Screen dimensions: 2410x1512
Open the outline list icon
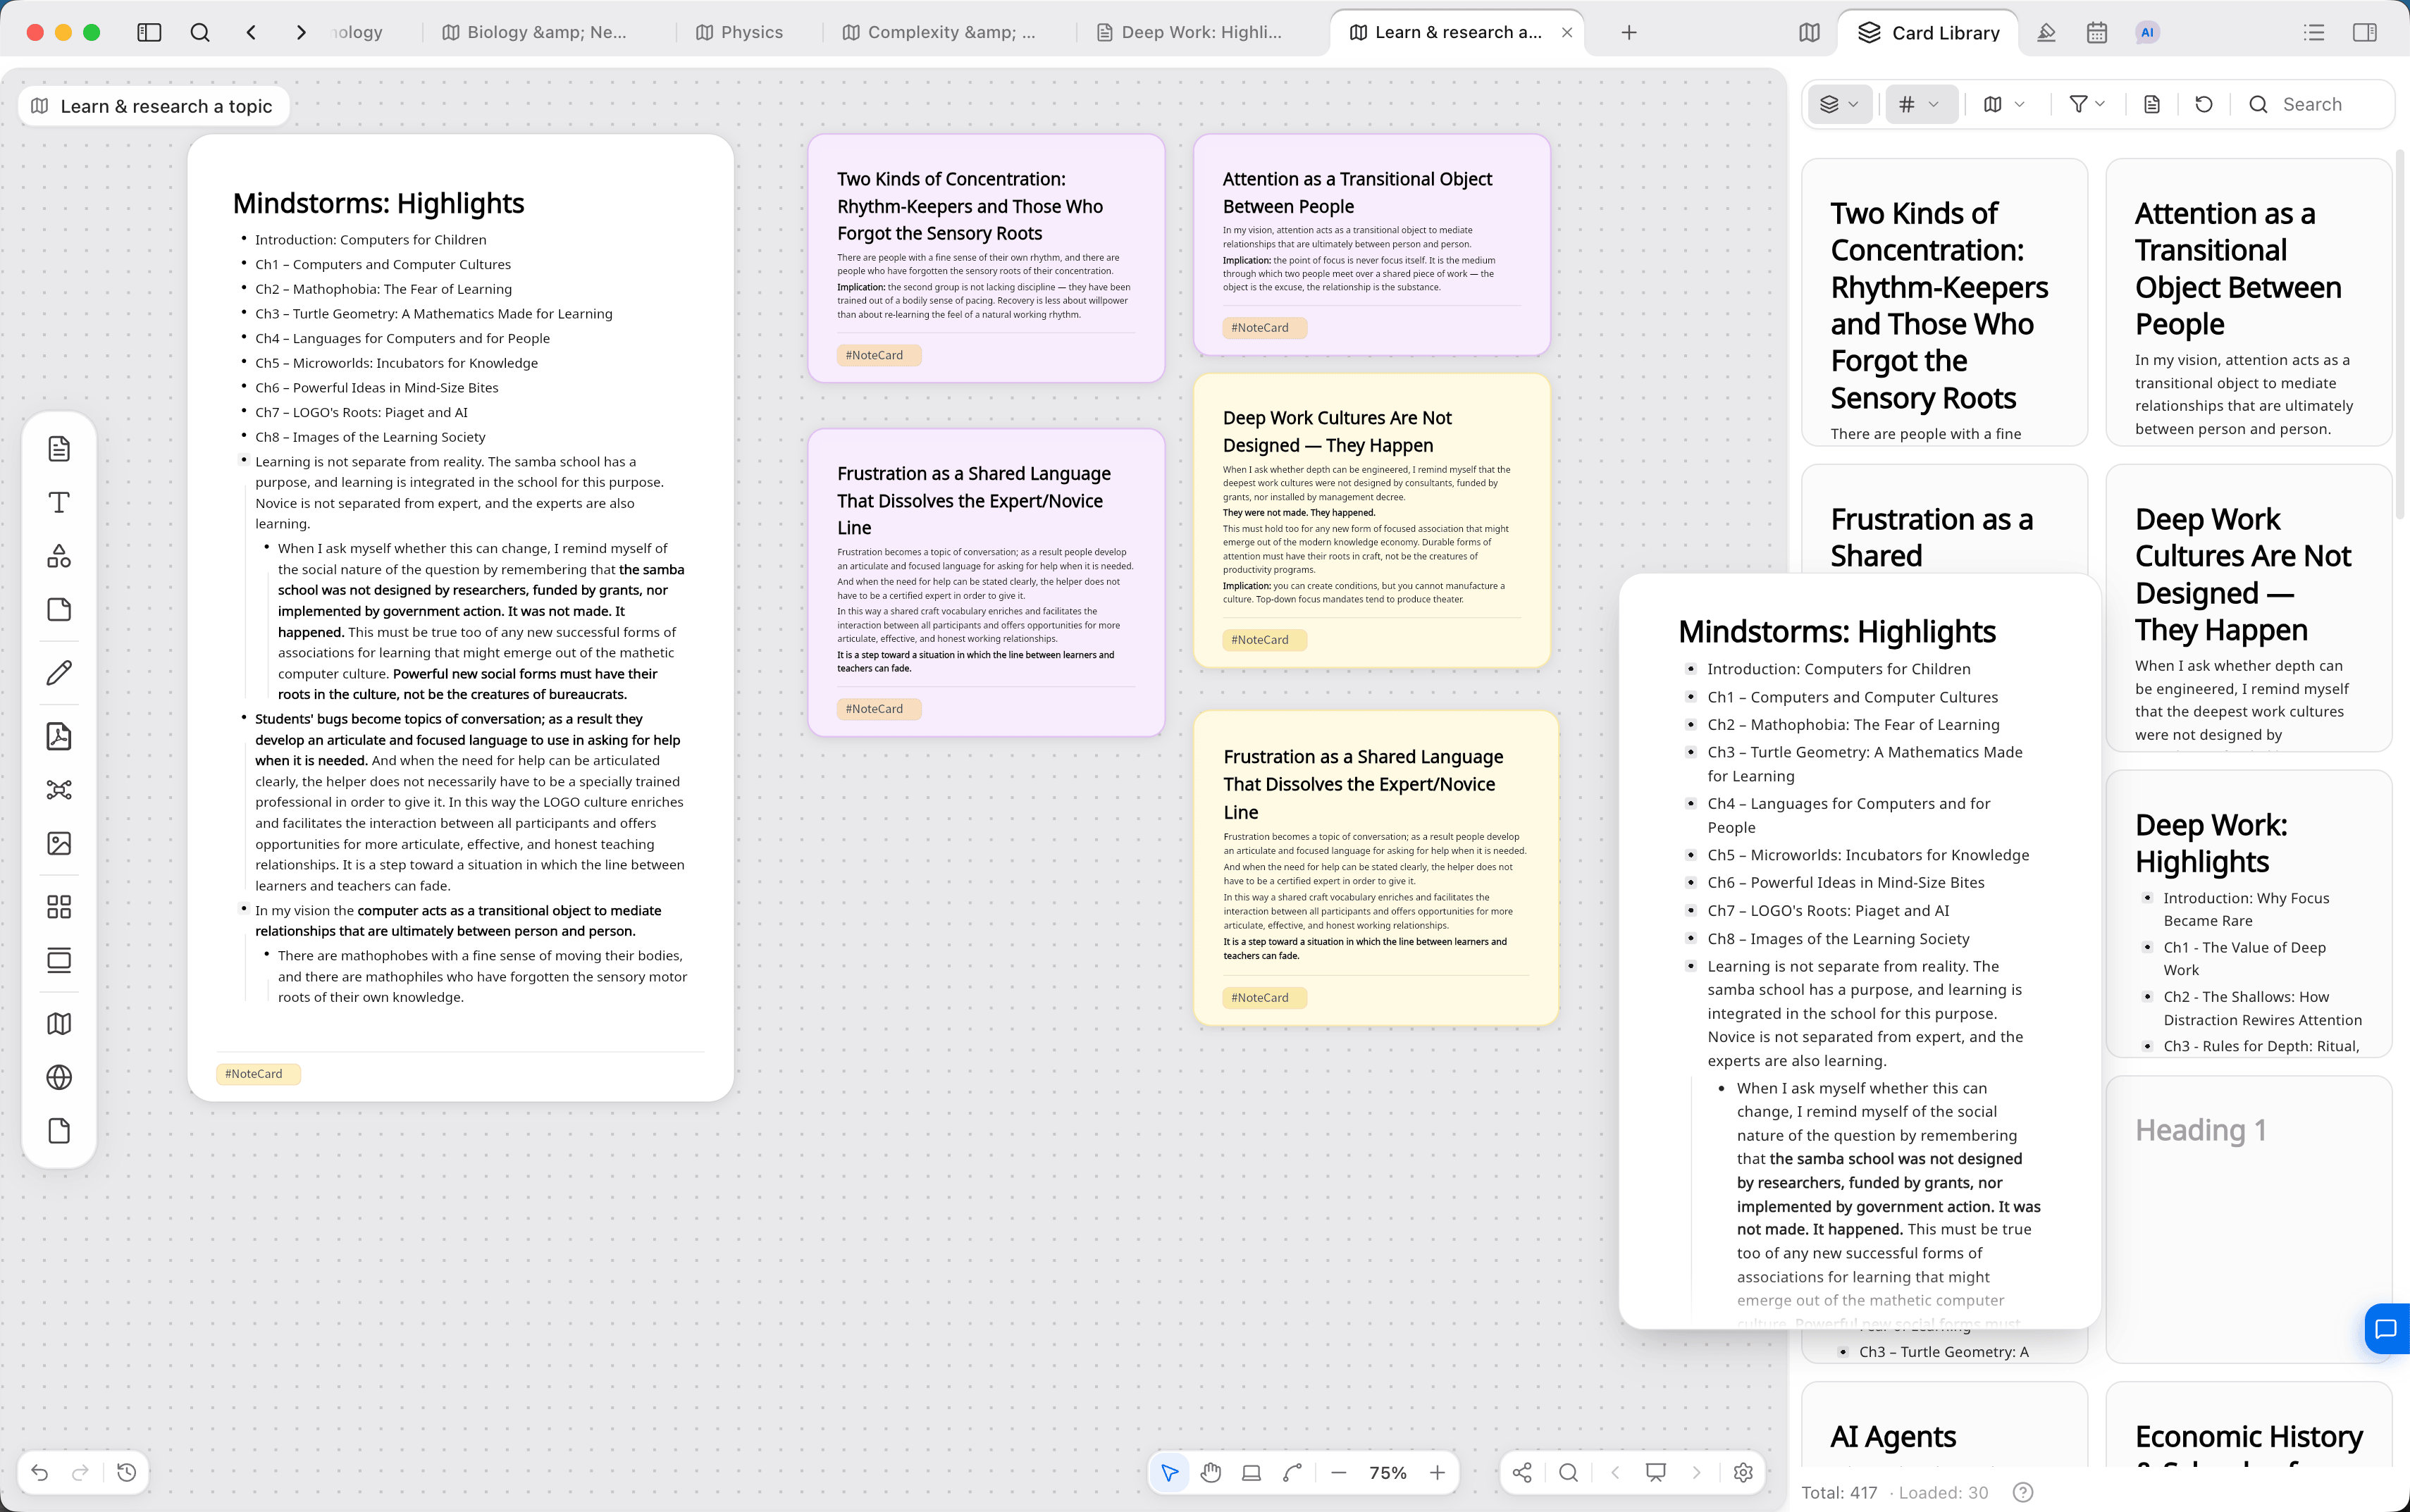[x=2314, y=32]
